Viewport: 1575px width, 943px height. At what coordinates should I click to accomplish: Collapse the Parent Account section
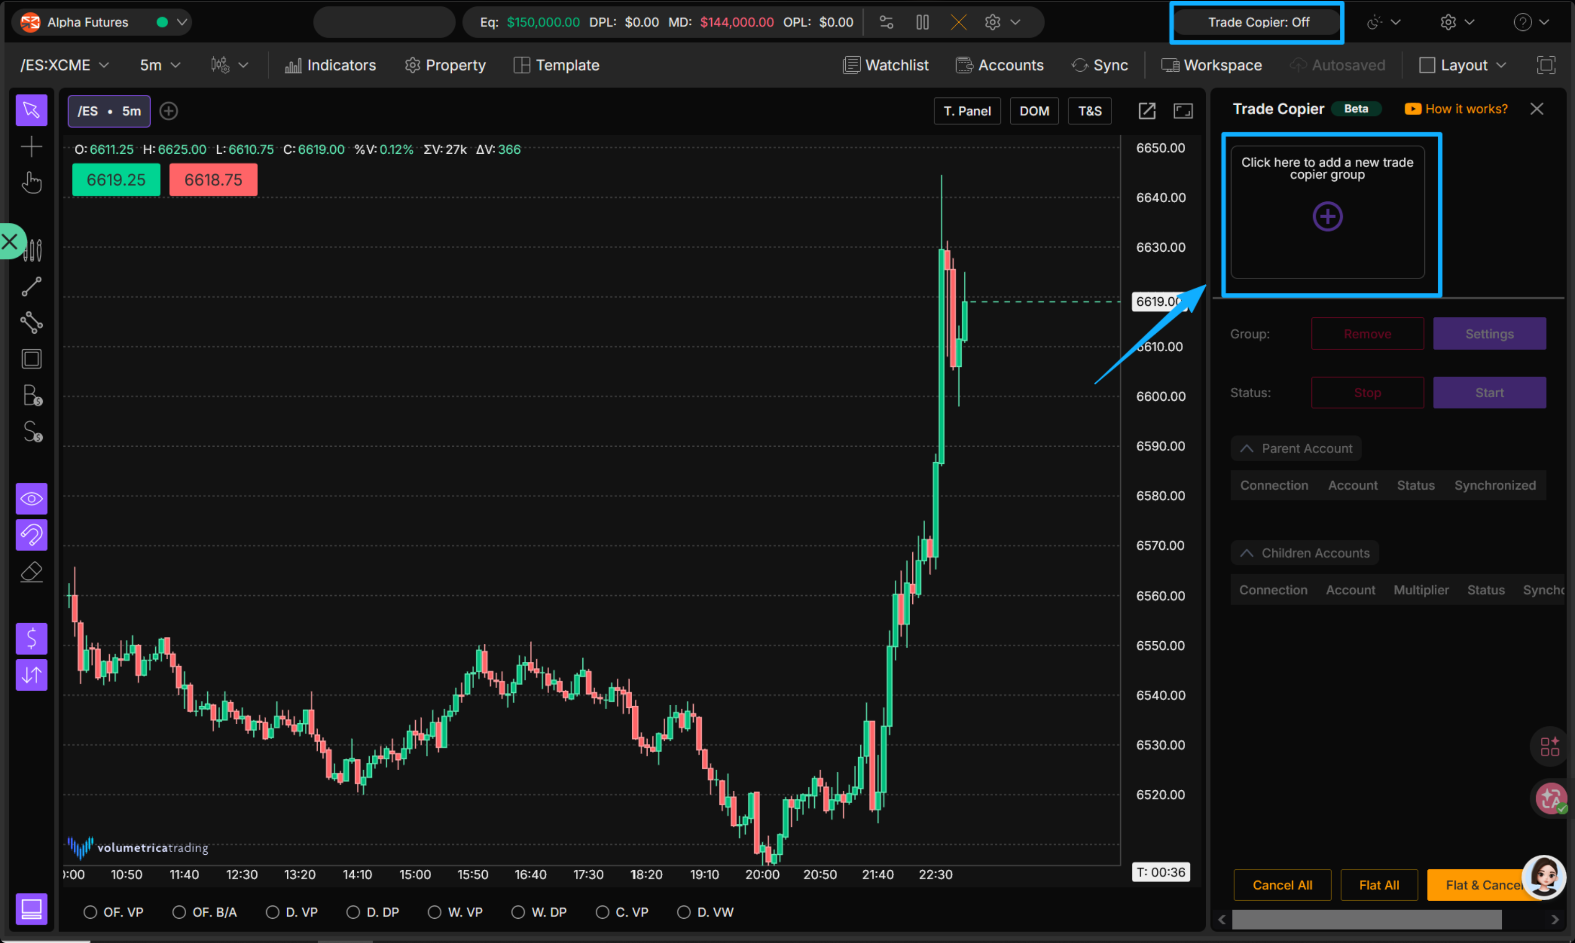click(x=1295, y=449)
